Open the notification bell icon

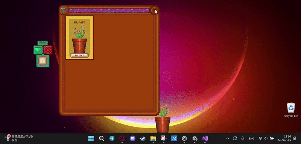295,138
